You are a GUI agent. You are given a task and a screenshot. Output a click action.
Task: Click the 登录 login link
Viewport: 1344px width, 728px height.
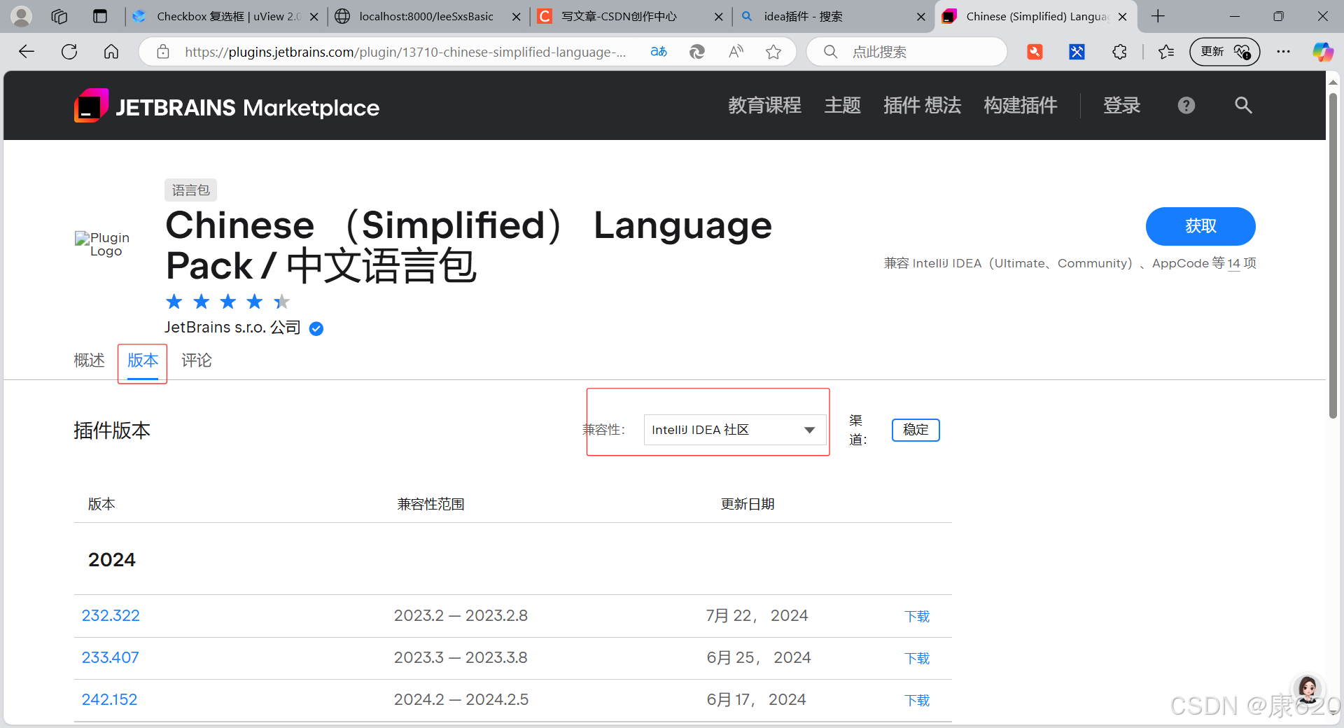click(x=1121, y=106)
